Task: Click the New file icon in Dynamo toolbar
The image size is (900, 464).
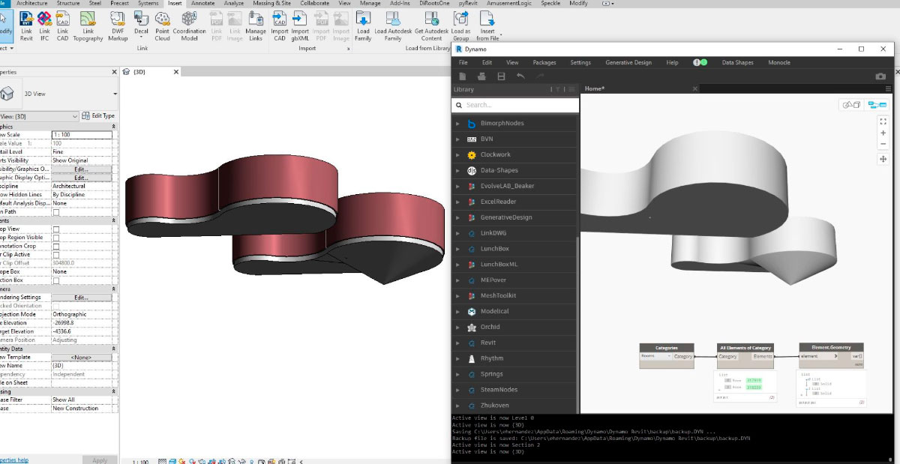Action: pos(463,76)
